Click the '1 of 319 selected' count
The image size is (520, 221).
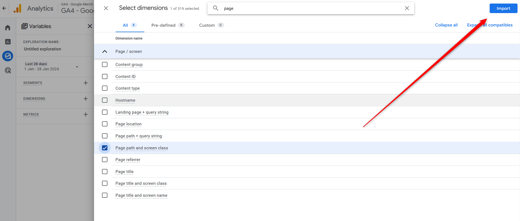coord(185,9)
